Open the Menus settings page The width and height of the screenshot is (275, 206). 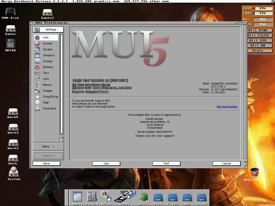click(x=46, y=85)
